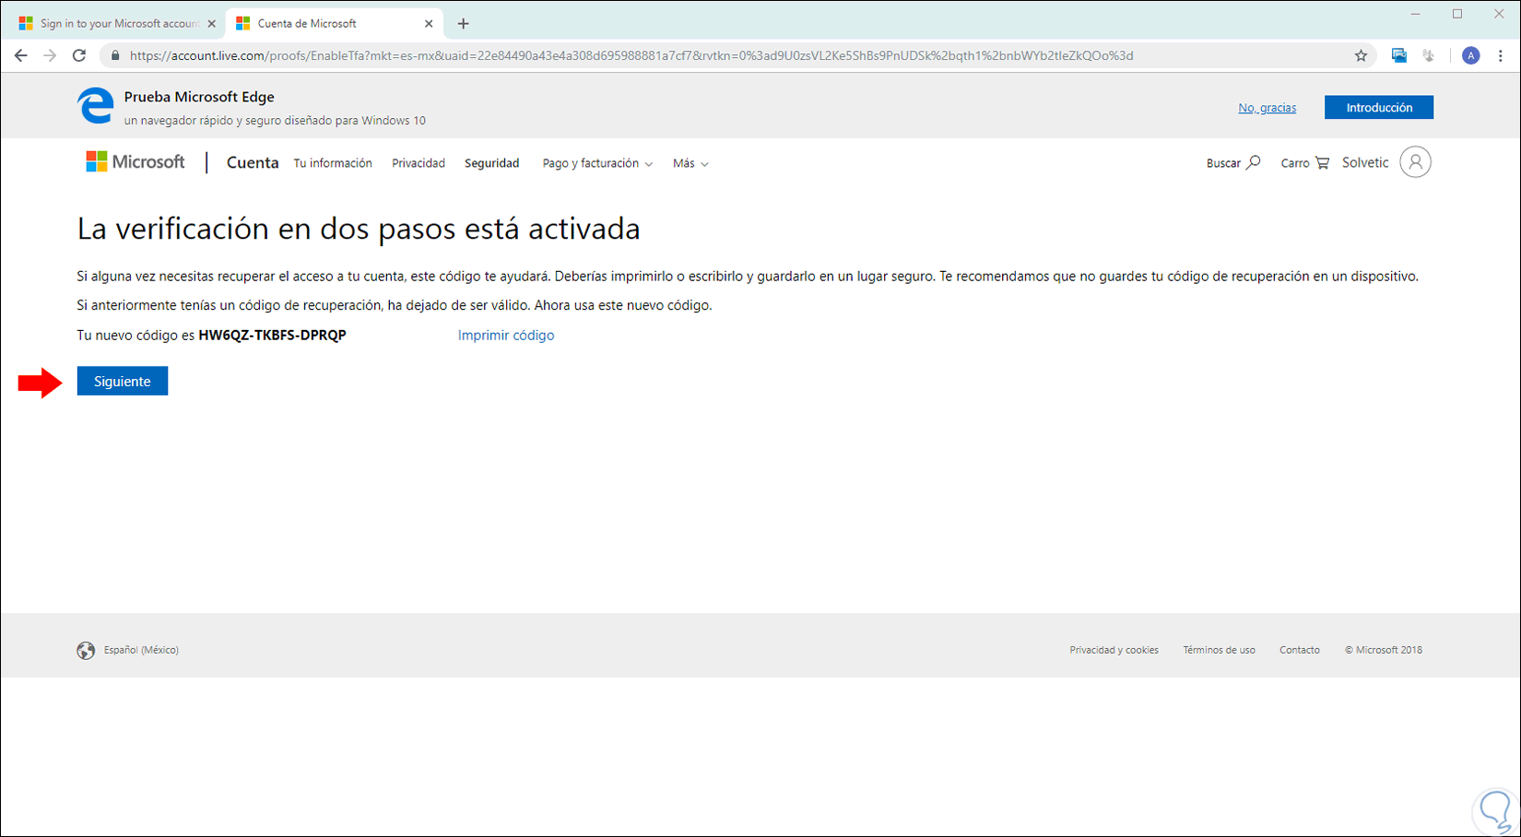Click the recovery code 'HW6QZ-TKBFS-DPRQP'

pos(273,336)
